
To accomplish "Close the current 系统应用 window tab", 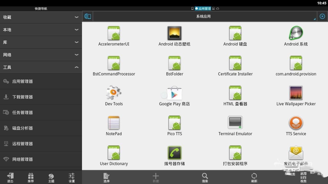I will tap(322, 16).
